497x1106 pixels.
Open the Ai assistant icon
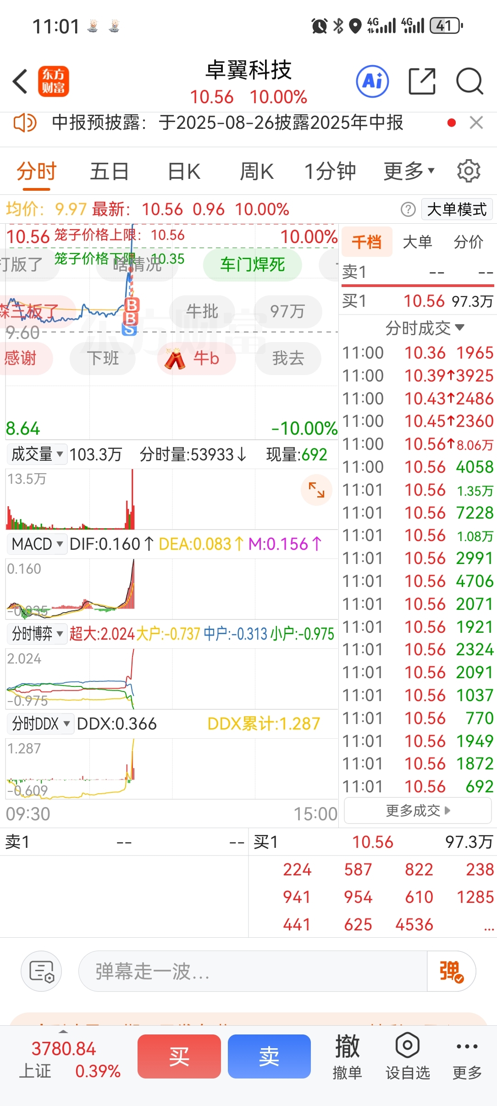(x=372, y=81)
